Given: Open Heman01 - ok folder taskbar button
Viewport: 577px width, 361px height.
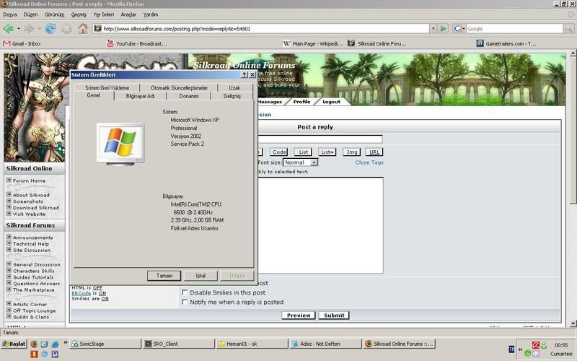Looking at the screenshot, I should click(x=252, y=344).
